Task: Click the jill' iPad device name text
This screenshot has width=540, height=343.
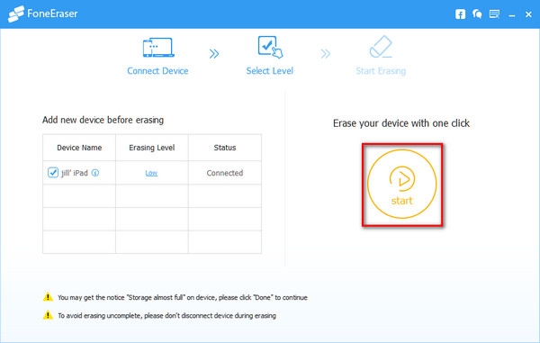Action: point(75,173)
